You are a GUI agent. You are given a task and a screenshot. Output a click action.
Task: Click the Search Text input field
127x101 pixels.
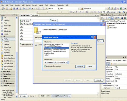pyautogui.click(x=39, y=21)
